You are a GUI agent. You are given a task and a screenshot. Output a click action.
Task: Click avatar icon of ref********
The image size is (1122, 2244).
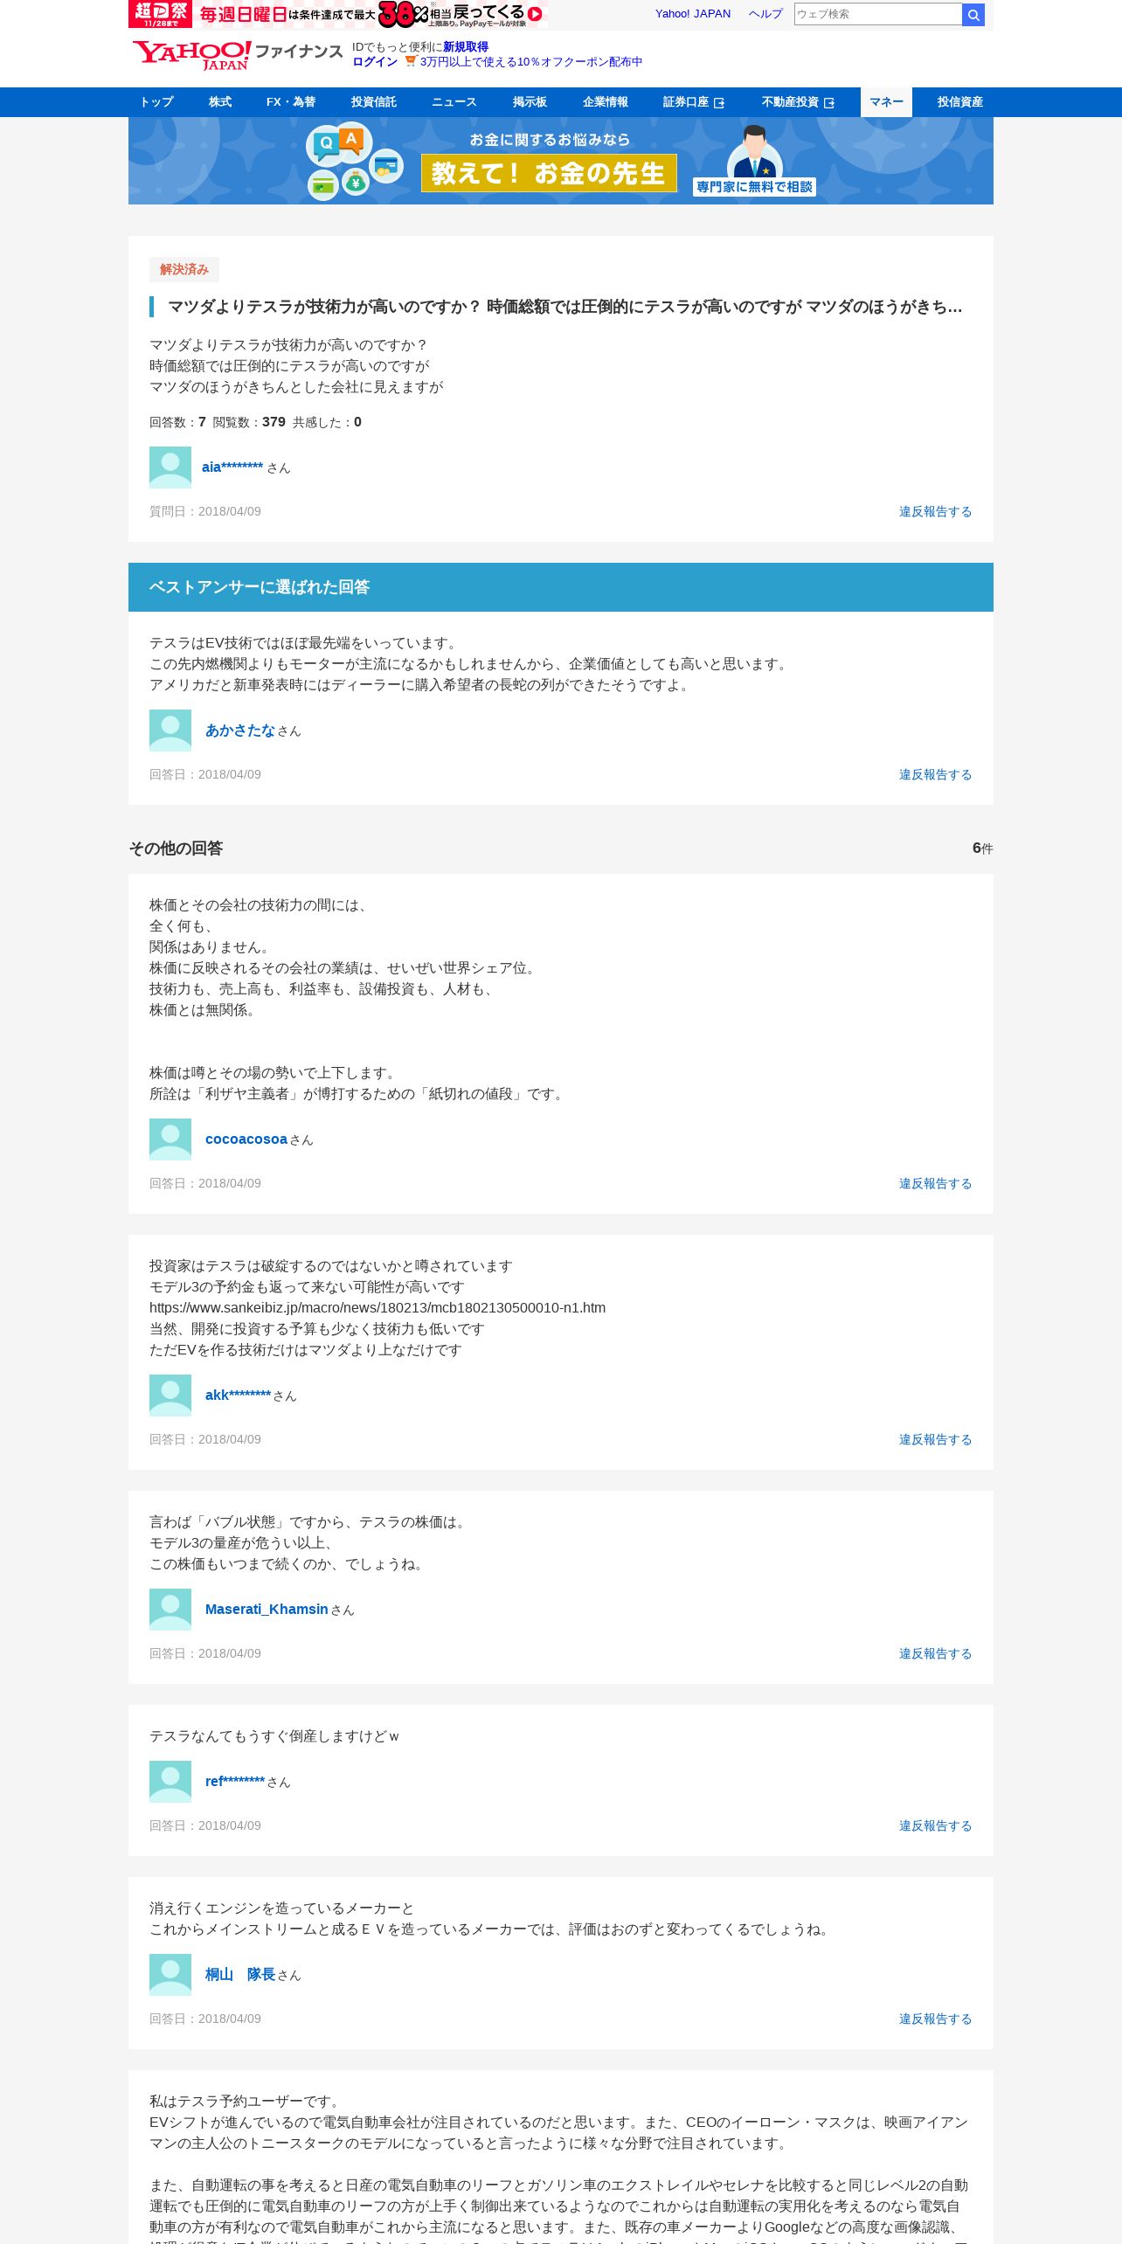coord(170,1782)
